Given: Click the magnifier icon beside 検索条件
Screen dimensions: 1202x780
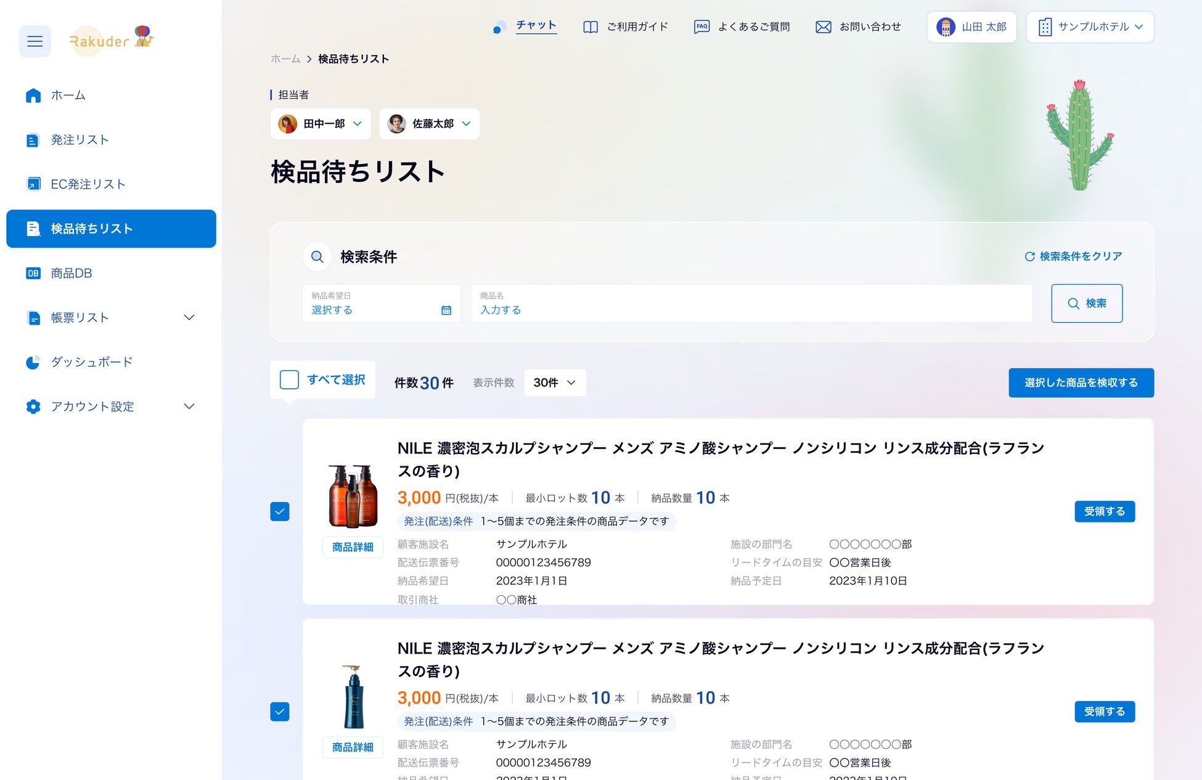Looking at the screenshot, I should [x=317, y=257].
